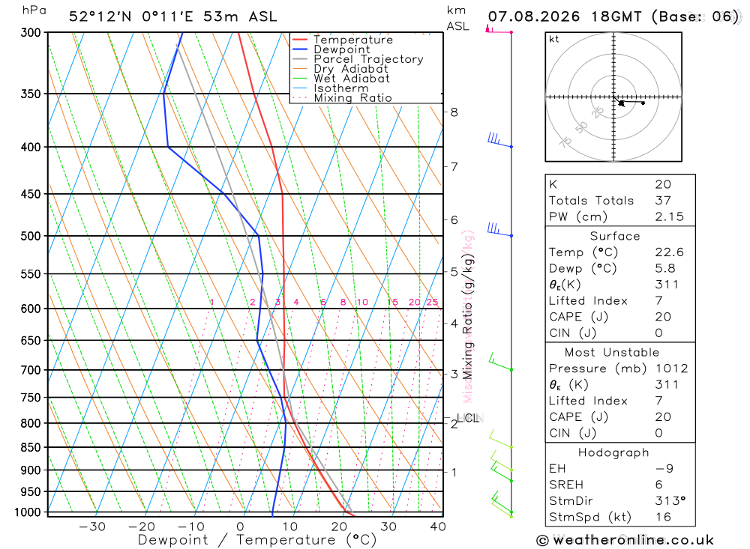
Task: Click the 'Hodograph' section header in the table
Action: 613,453
